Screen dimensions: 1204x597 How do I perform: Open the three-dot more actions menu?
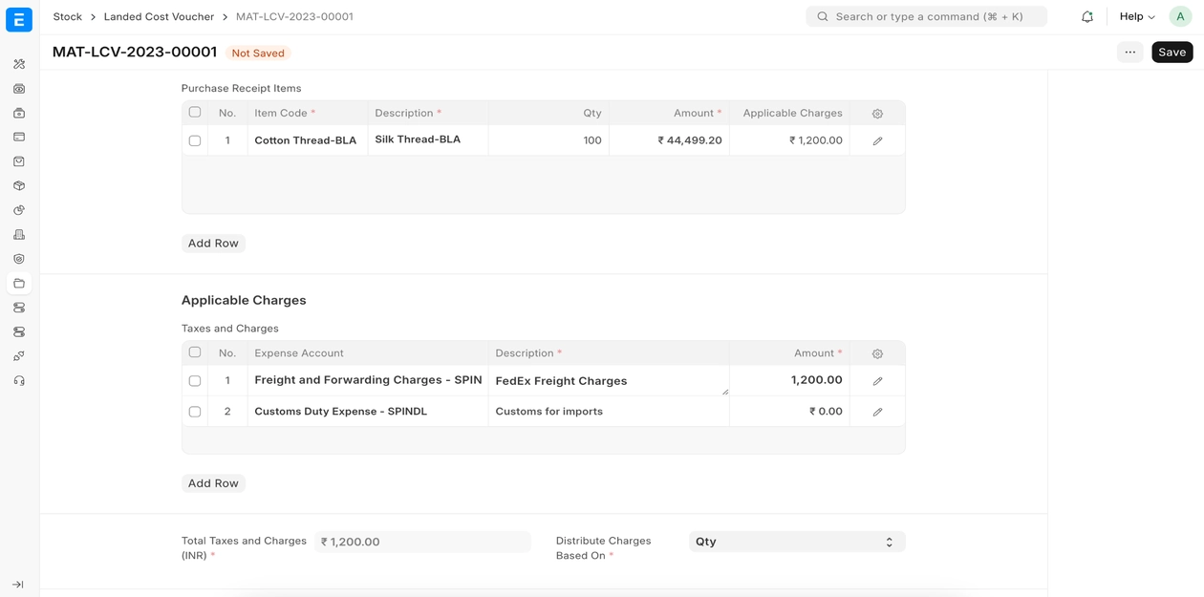point(1129,53)
